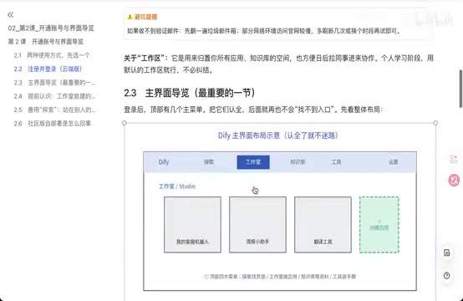This screenshot has width=463, height=301.
Task: Grab the image's top-right resize handle
Action: pos(435,123)
